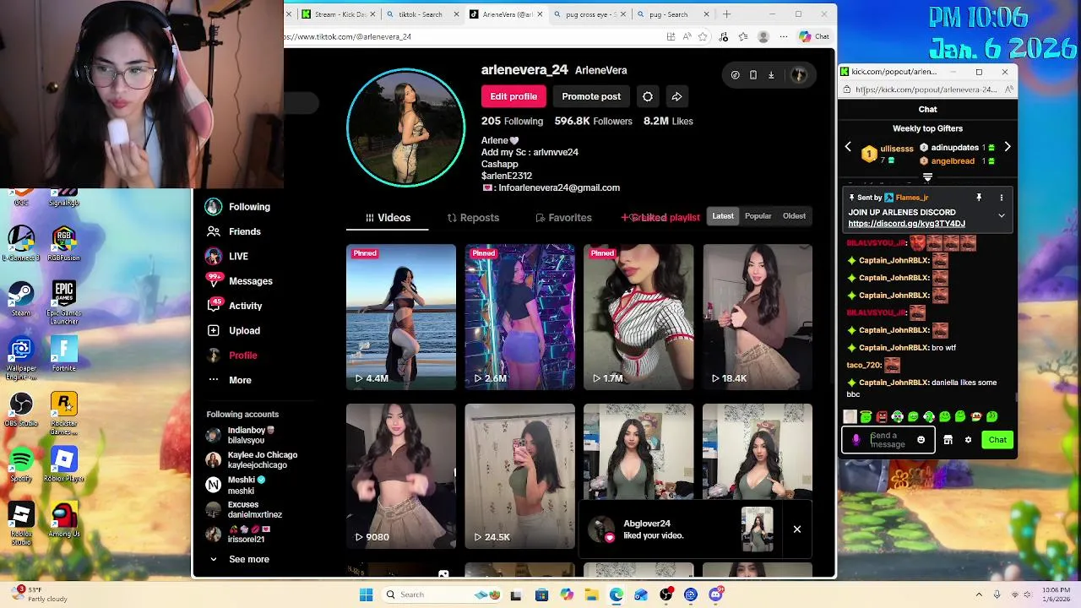Open Among Us desktop shortcut

[64, 519]
